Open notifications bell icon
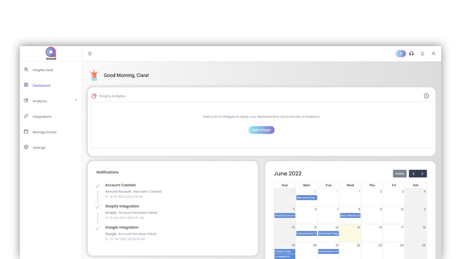Screen dimensions: 461x259 coord(422,54)
